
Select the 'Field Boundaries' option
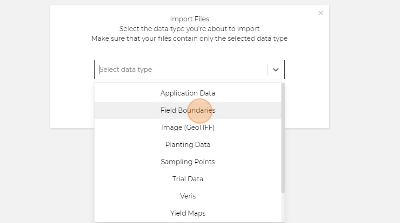click(x=188, y=110)
